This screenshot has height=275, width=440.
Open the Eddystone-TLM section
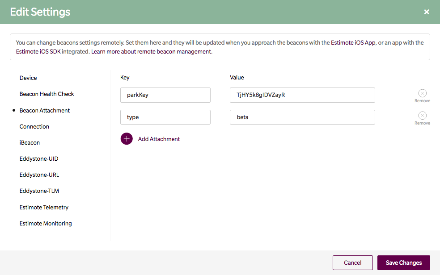39,191
